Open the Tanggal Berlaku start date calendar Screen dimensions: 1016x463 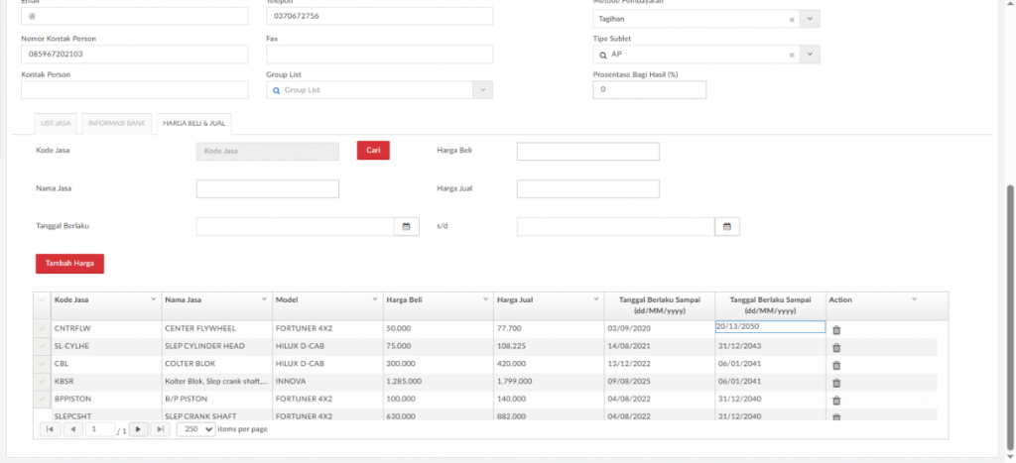(x=405, y=227)
